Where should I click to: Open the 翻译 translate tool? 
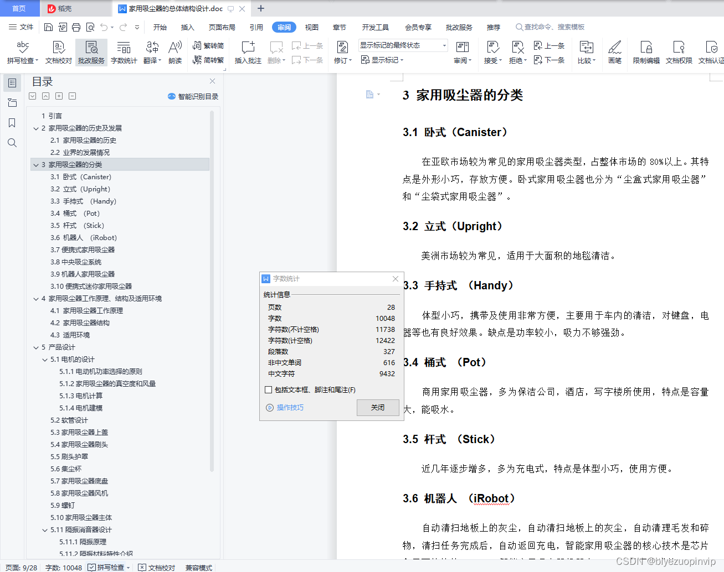tap(152, 53)
